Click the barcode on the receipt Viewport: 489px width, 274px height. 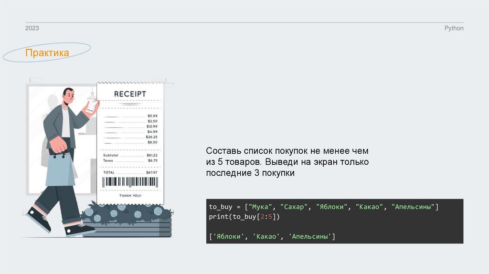coord(130,182)
